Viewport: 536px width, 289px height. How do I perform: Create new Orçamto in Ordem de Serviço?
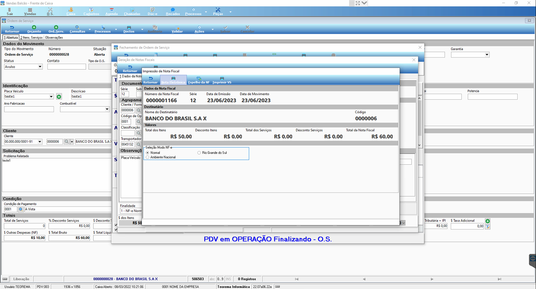click(34, 29)
